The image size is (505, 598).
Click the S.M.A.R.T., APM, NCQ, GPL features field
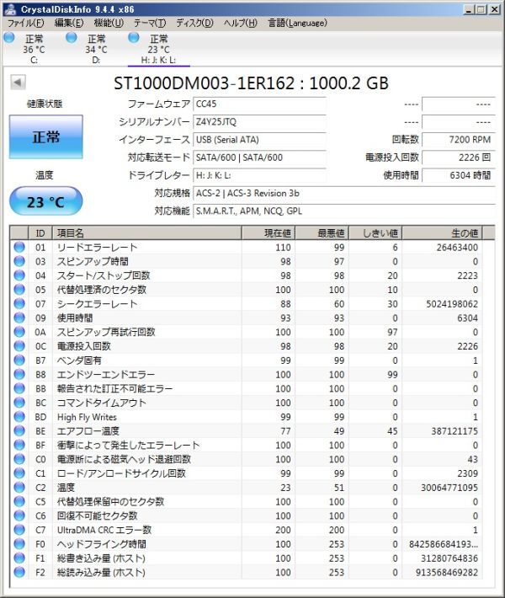[344, 211]
